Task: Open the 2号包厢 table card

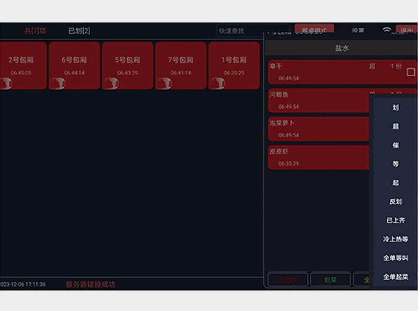Action: click(23, 65)
